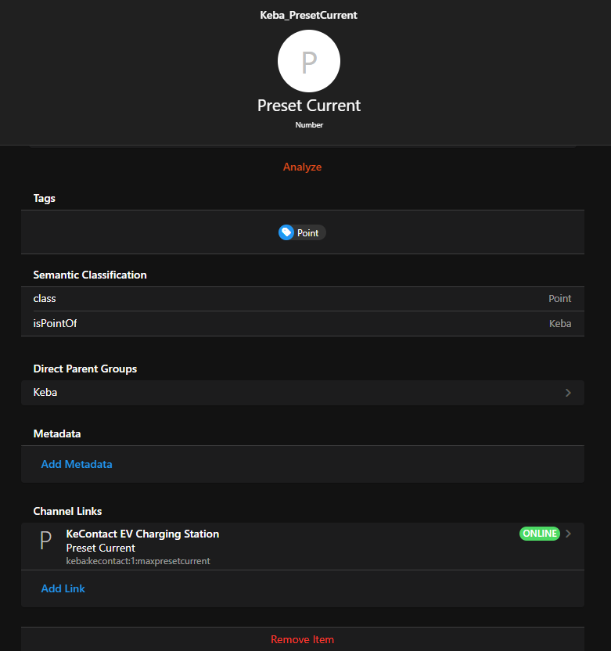611x651 pixels.
Task: Click the Number item type label
Action: [309, 125]
